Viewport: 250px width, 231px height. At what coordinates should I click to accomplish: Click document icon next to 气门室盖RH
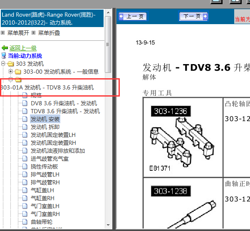pyautogui.click(x=25, y=214)
